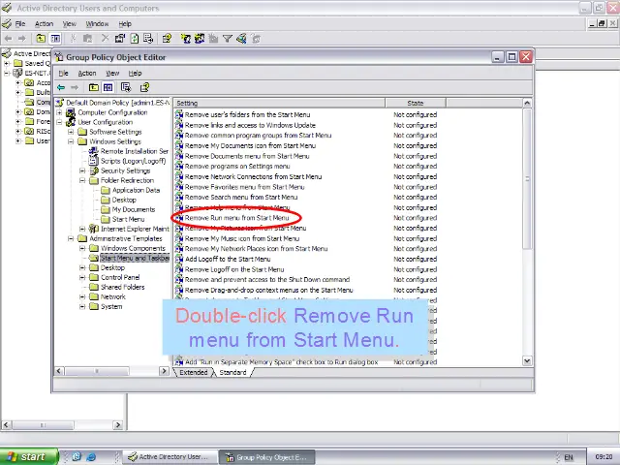The height and width of the screenshot is (465, 620).
Task: Open Help menu in Group Policy Object Editor
Action: [x=135, y=74]
